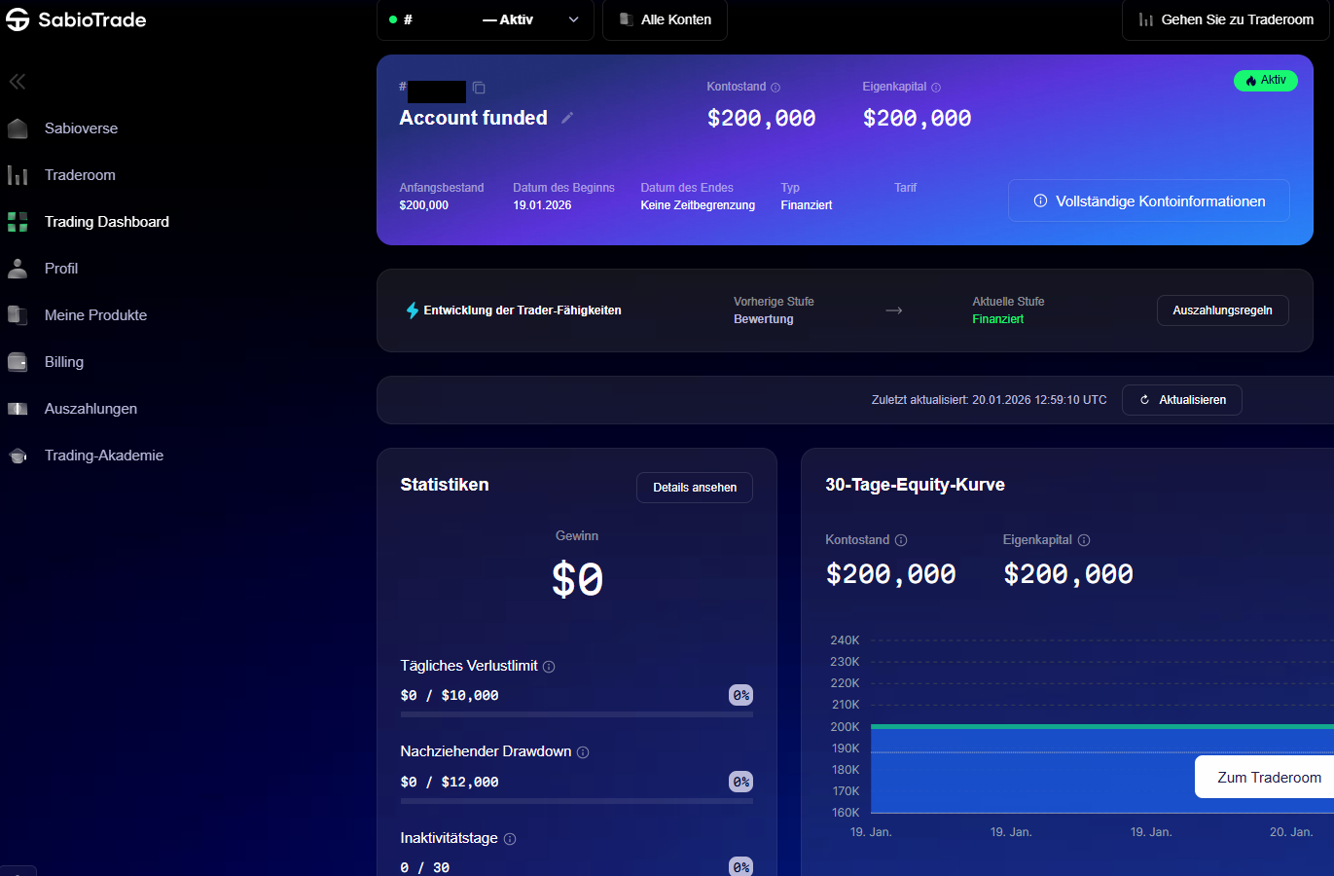The width and height of the screenshot is (1334, 876).
Task: Click the SabioTrade logo
Action: 78,19
